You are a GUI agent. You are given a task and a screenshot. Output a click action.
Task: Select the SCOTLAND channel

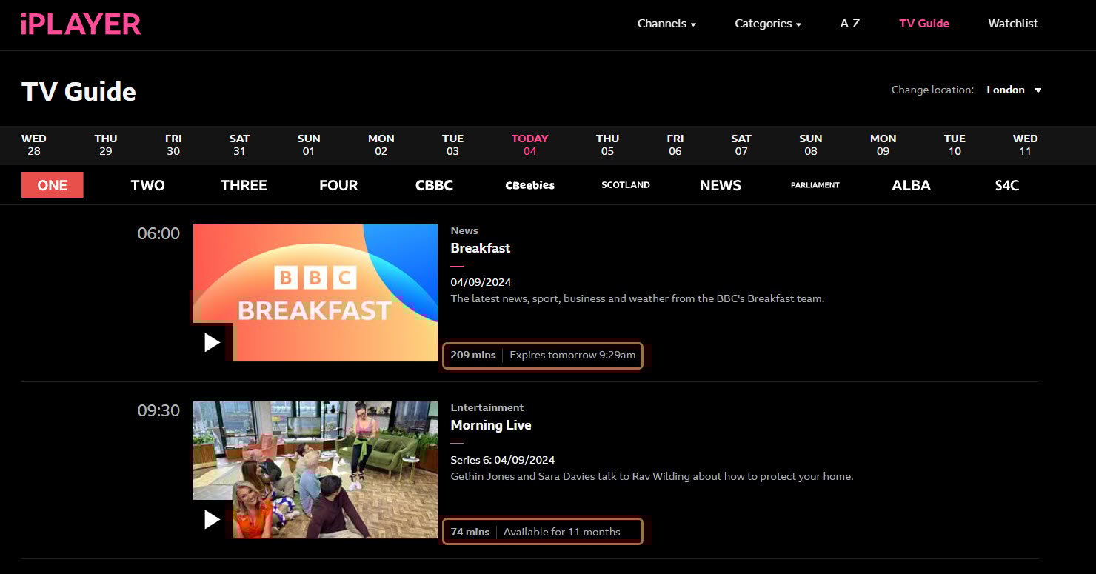625,185
